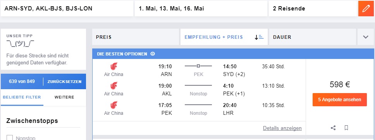Switch to the Weitere filter tab
Screen dimensions: 375x140
[x=64, y=97]
